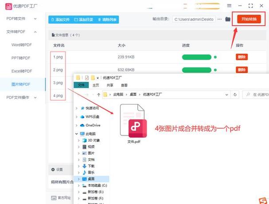The height and width of the screenshot is (204, 269).
Task: Click the file name 1.png
Action: (x=58, y=57)
